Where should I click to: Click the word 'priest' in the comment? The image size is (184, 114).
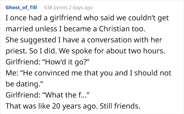[x=14, y=52]
